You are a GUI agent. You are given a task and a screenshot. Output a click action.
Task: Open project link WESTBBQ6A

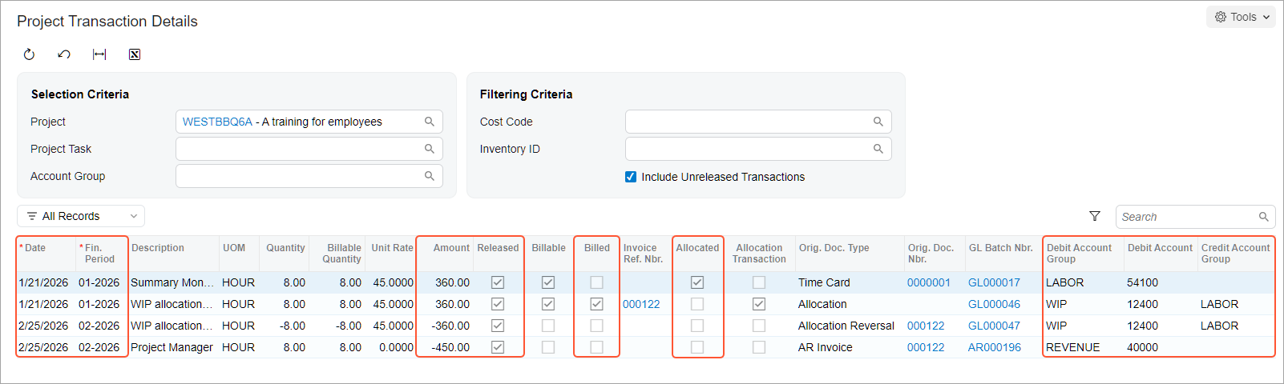pos(217,122)
